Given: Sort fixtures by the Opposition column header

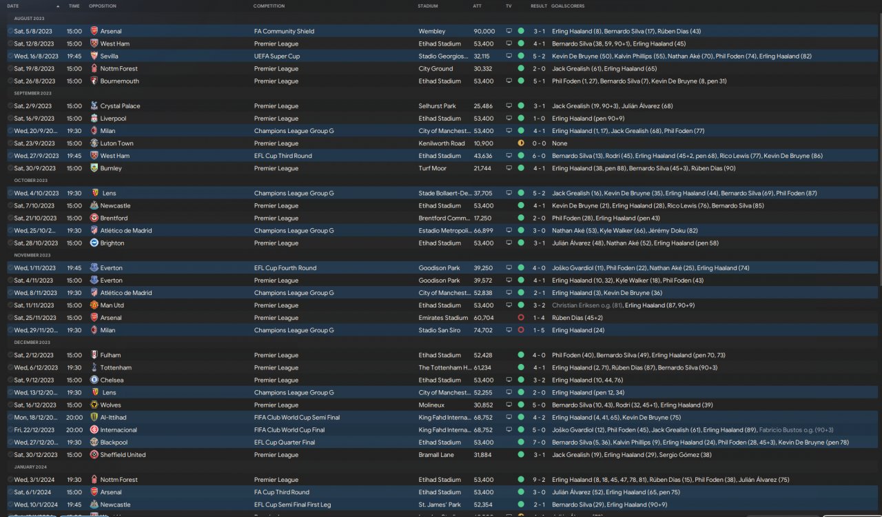Looking at the screenshot, I should [x=103, y=6].
